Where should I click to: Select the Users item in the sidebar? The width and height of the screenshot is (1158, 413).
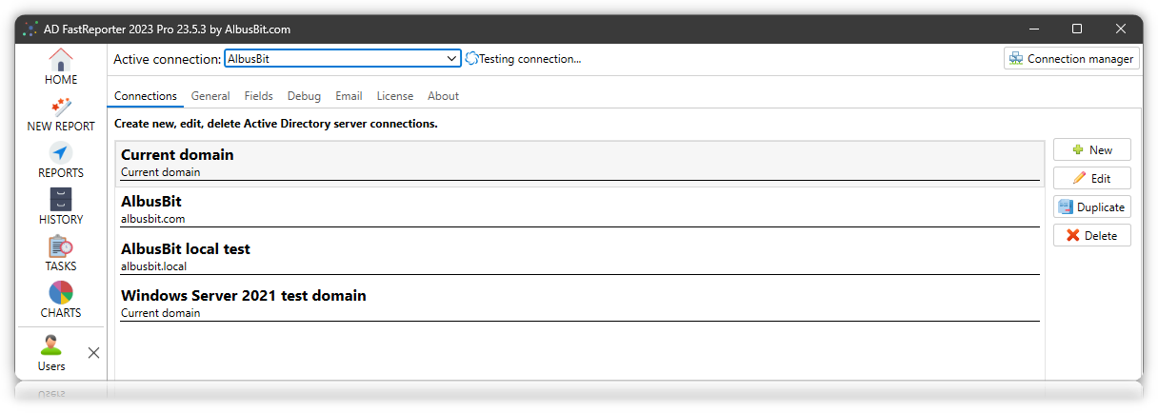[x=51, y=353]
